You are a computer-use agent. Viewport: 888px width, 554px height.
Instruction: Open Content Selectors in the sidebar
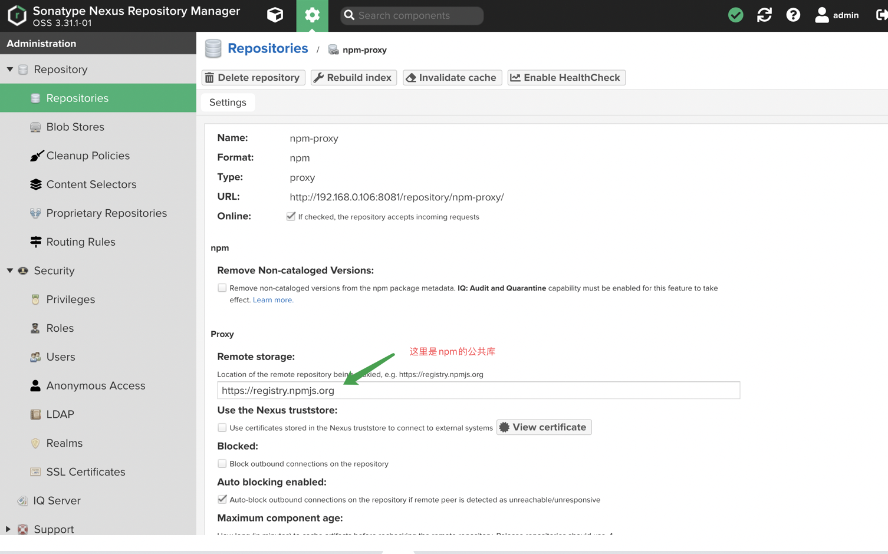point(98,184)
